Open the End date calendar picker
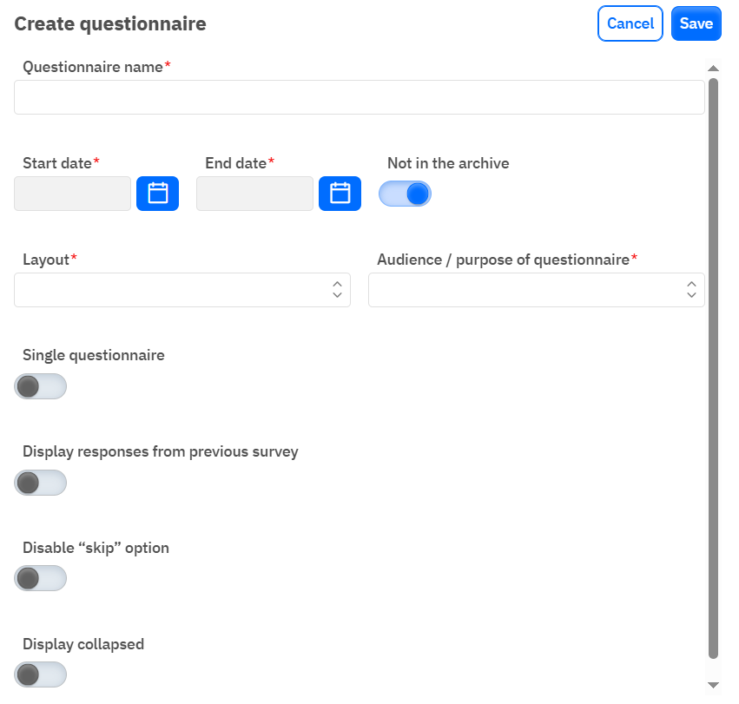Screen dimensions: 739x704 click(340, 194)
